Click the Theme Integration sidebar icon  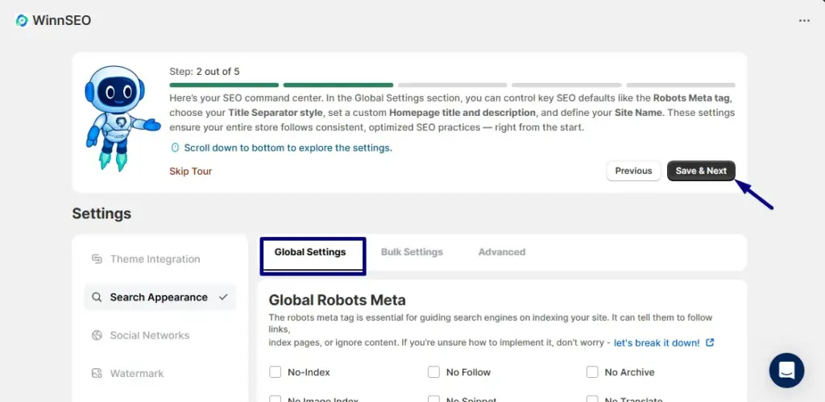point(97,259)
